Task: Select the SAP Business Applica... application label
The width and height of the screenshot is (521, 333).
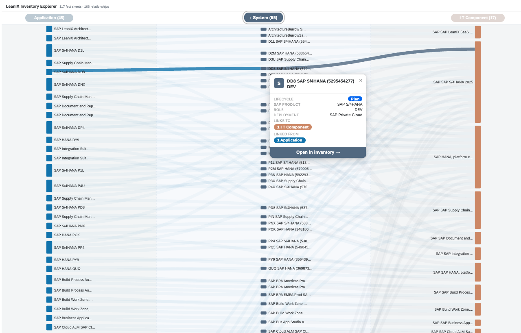Action: (73, 318)
